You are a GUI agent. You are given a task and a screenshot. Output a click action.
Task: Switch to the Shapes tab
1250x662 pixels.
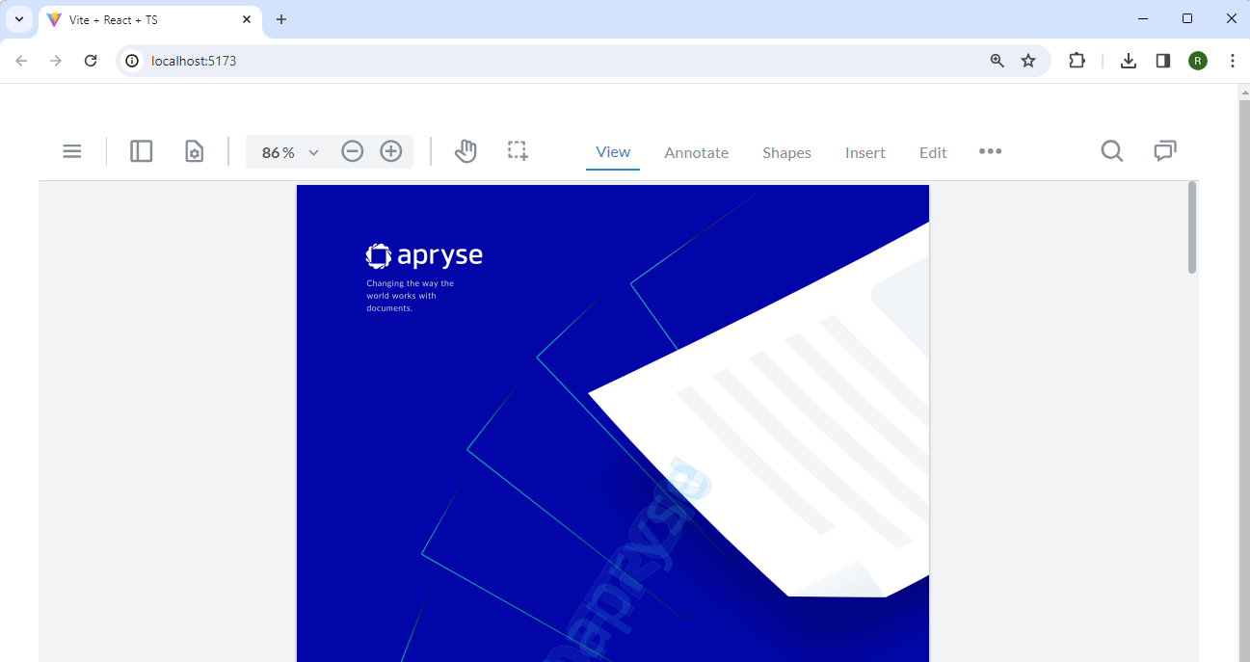pyautogui.click(x=786, y=152)
